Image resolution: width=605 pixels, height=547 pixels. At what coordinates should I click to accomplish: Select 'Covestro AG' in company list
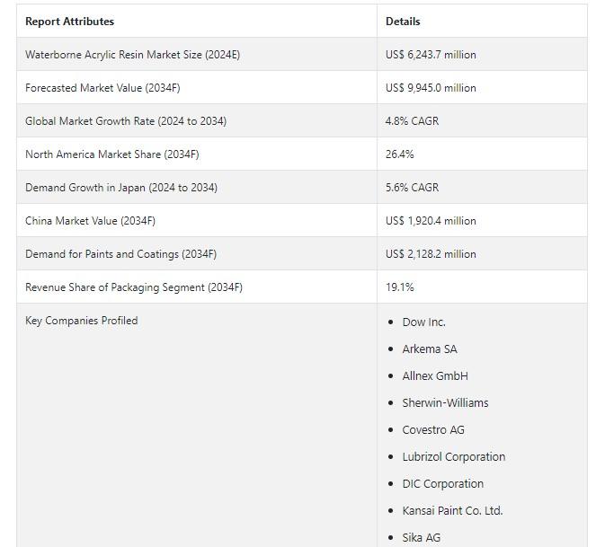click(x=433, y=430)
